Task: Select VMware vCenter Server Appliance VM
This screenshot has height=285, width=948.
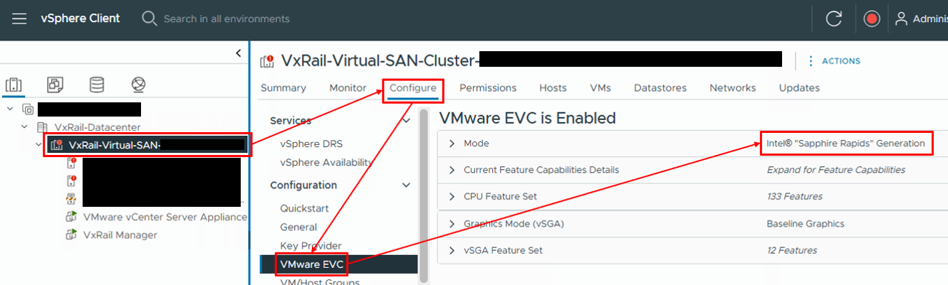Action: (165, 217)
